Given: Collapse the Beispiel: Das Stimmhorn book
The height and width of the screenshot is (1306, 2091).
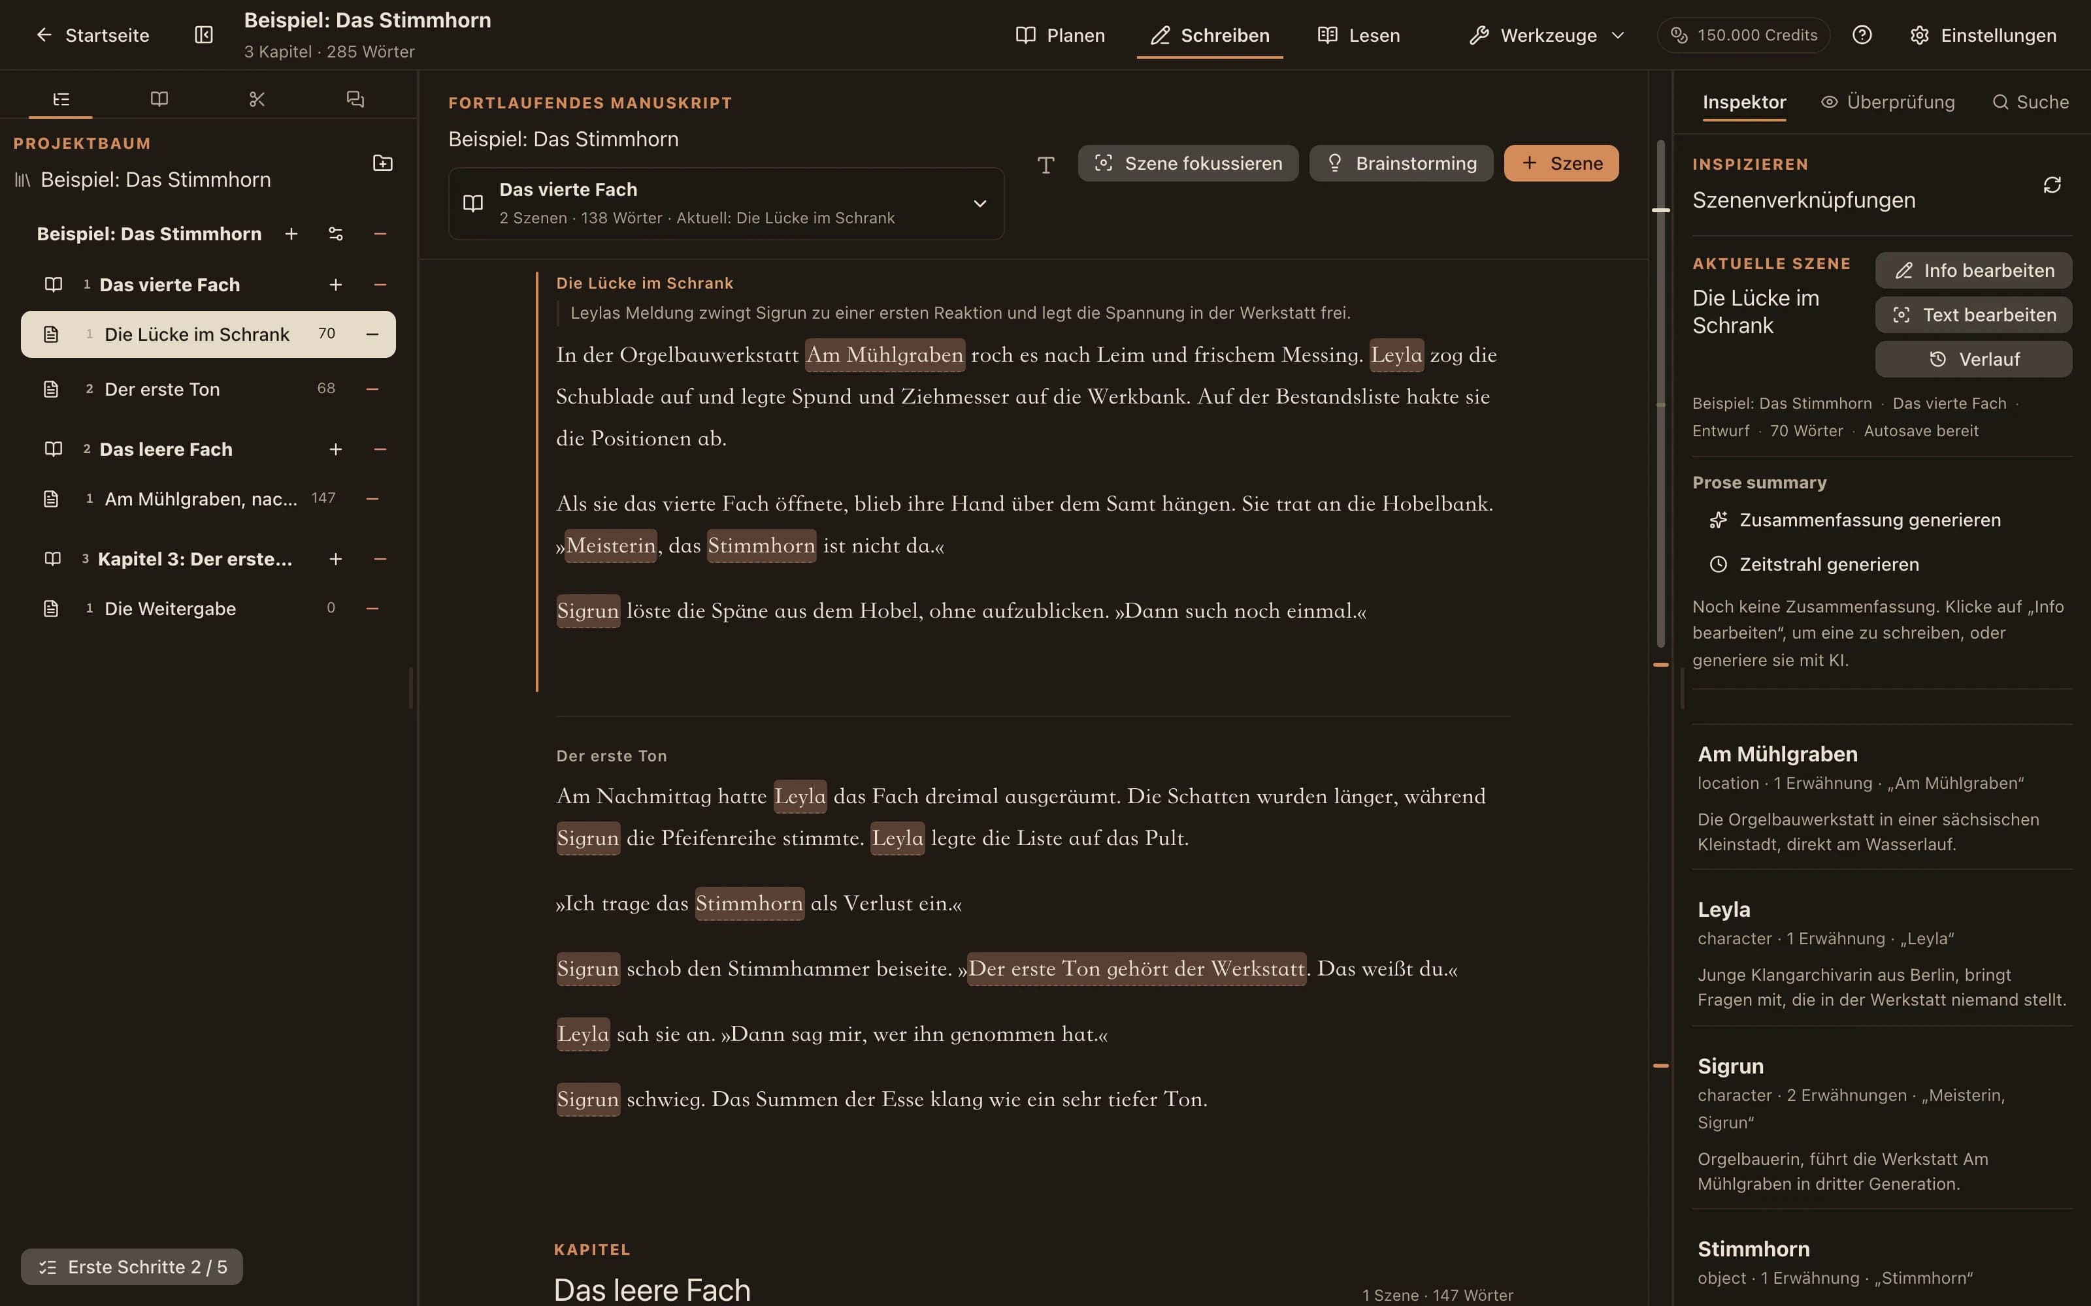Looking at the screenshot, I should 380,234.
